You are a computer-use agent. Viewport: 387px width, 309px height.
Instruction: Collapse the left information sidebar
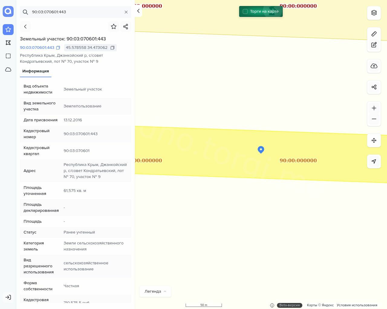click(x=138, y=11)
